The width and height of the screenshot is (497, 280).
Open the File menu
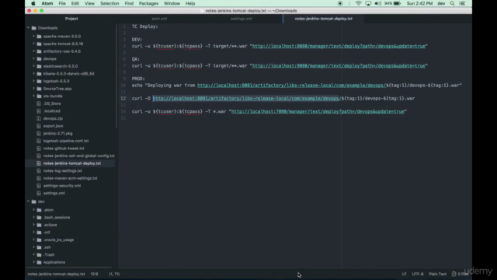(62, 3)
